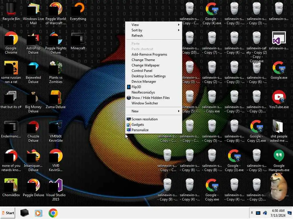
Task: Select the ChomikBox desktop icon
Action: (11, 188)
